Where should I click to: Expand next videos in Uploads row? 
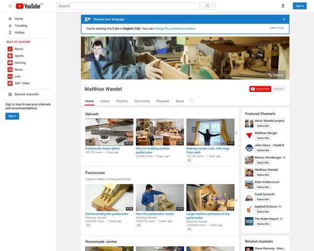[x=237, y=133]
